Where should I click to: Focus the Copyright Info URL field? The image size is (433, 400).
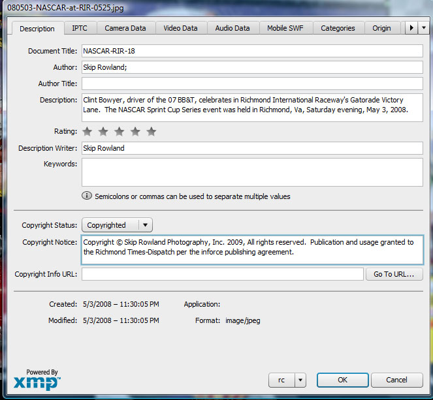[x=222, y=274]
